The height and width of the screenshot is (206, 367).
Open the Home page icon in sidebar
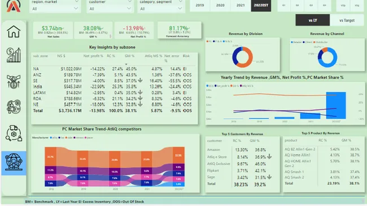[x=14, y=32]
